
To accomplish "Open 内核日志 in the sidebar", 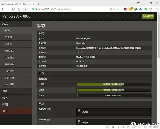I will [x=16, y=58].
